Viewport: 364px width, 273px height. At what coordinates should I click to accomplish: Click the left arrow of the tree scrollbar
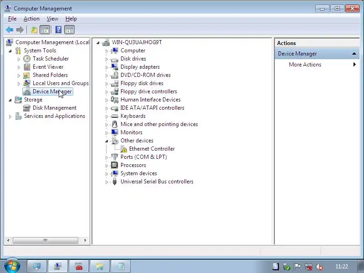coord(8,240)
